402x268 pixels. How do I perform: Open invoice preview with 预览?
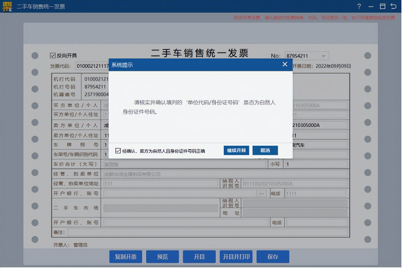162,256
